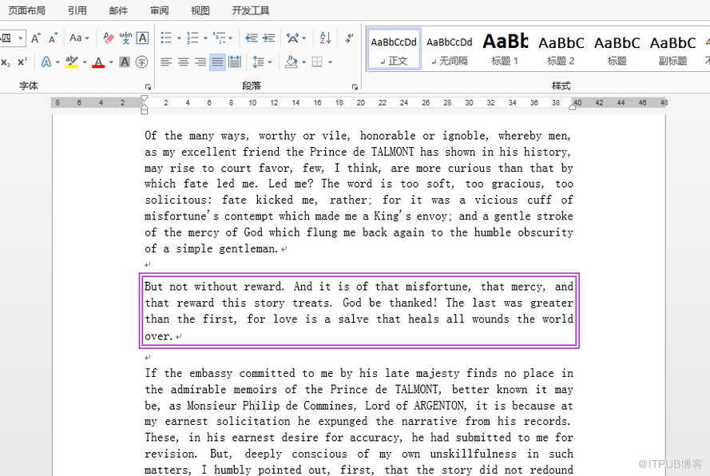Open paragraph dialog launcher in 段落 group
The width and height of the screenshot is (710, 476).
355,86
